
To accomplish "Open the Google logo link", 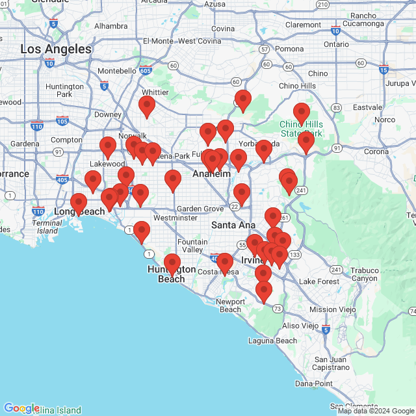I will coord(21,408).
